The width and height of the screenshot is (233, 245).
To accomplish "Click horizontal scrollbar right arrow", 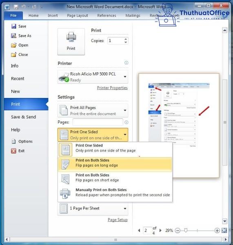I will [x=226, y=239].
